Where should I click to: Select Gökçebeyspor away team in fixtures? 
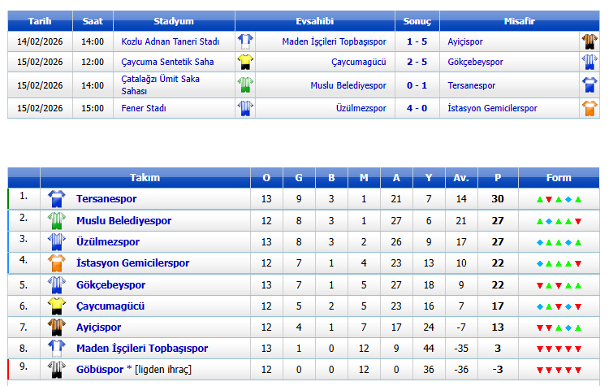pos(475,62)
